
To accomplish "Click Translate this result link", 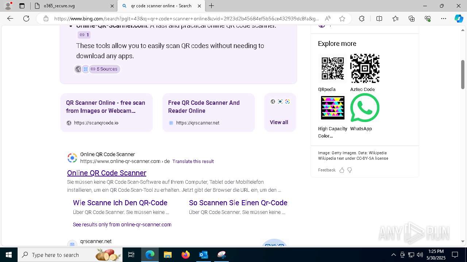I will 193,161.
